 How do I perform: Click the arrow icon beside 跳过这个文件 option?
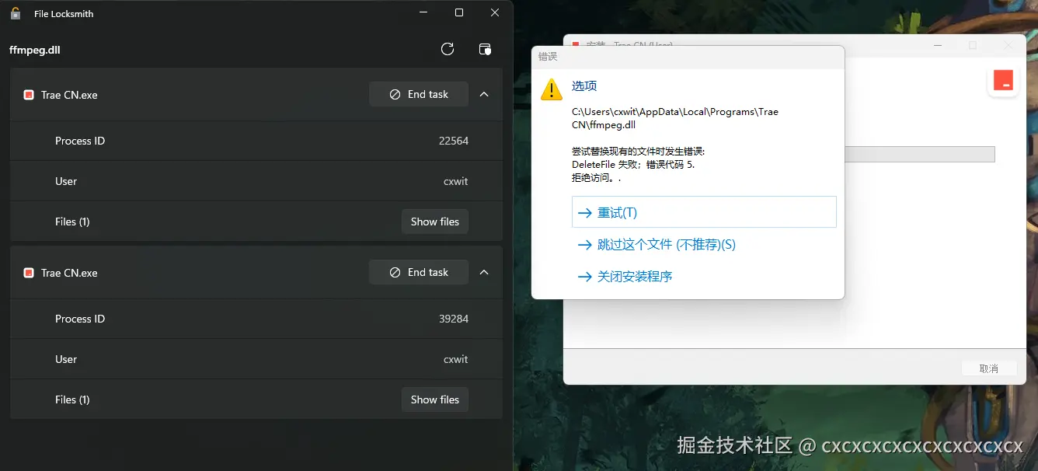585,244
